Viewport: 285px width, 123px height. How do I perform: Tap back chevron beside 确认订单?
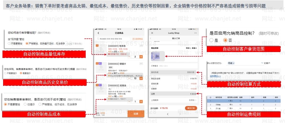click(x=151, y=38)
